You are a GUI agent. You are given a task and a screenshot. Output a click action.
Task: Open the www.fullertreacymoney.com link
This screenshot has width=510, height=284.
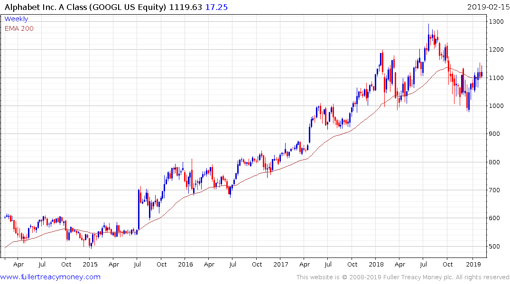(x=50, y=277)
